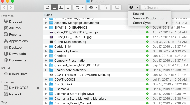Expand Discmania Store Marketing Materials folder
The image size is (190, 105).
(46, 98)
